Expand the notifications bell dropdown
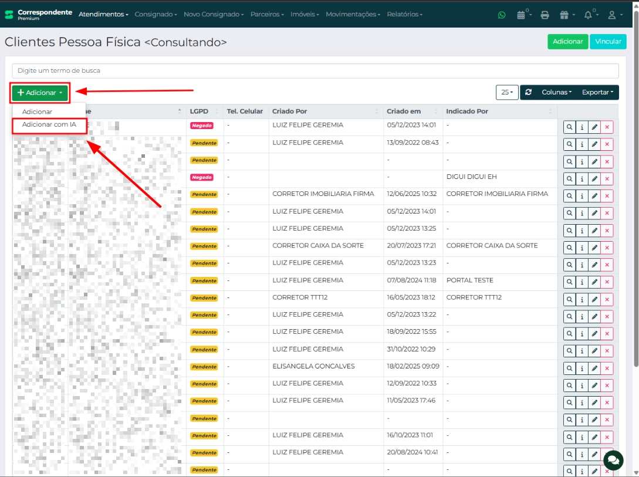The height and width of the screenshot is (477, 639). [590, 15]
